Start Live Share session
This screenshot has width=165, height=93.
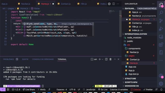[29, 90]
